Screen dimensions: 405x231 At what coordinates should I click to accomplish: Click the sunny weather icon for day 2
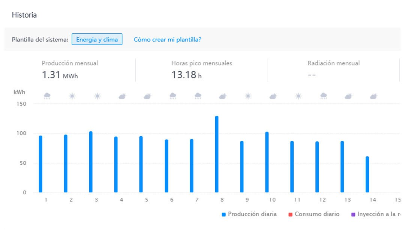[x=72, y=96]
